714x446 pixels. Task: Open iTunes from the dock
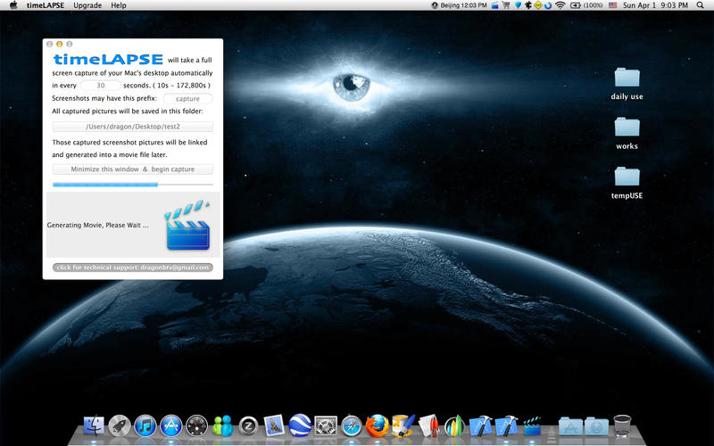145,426
